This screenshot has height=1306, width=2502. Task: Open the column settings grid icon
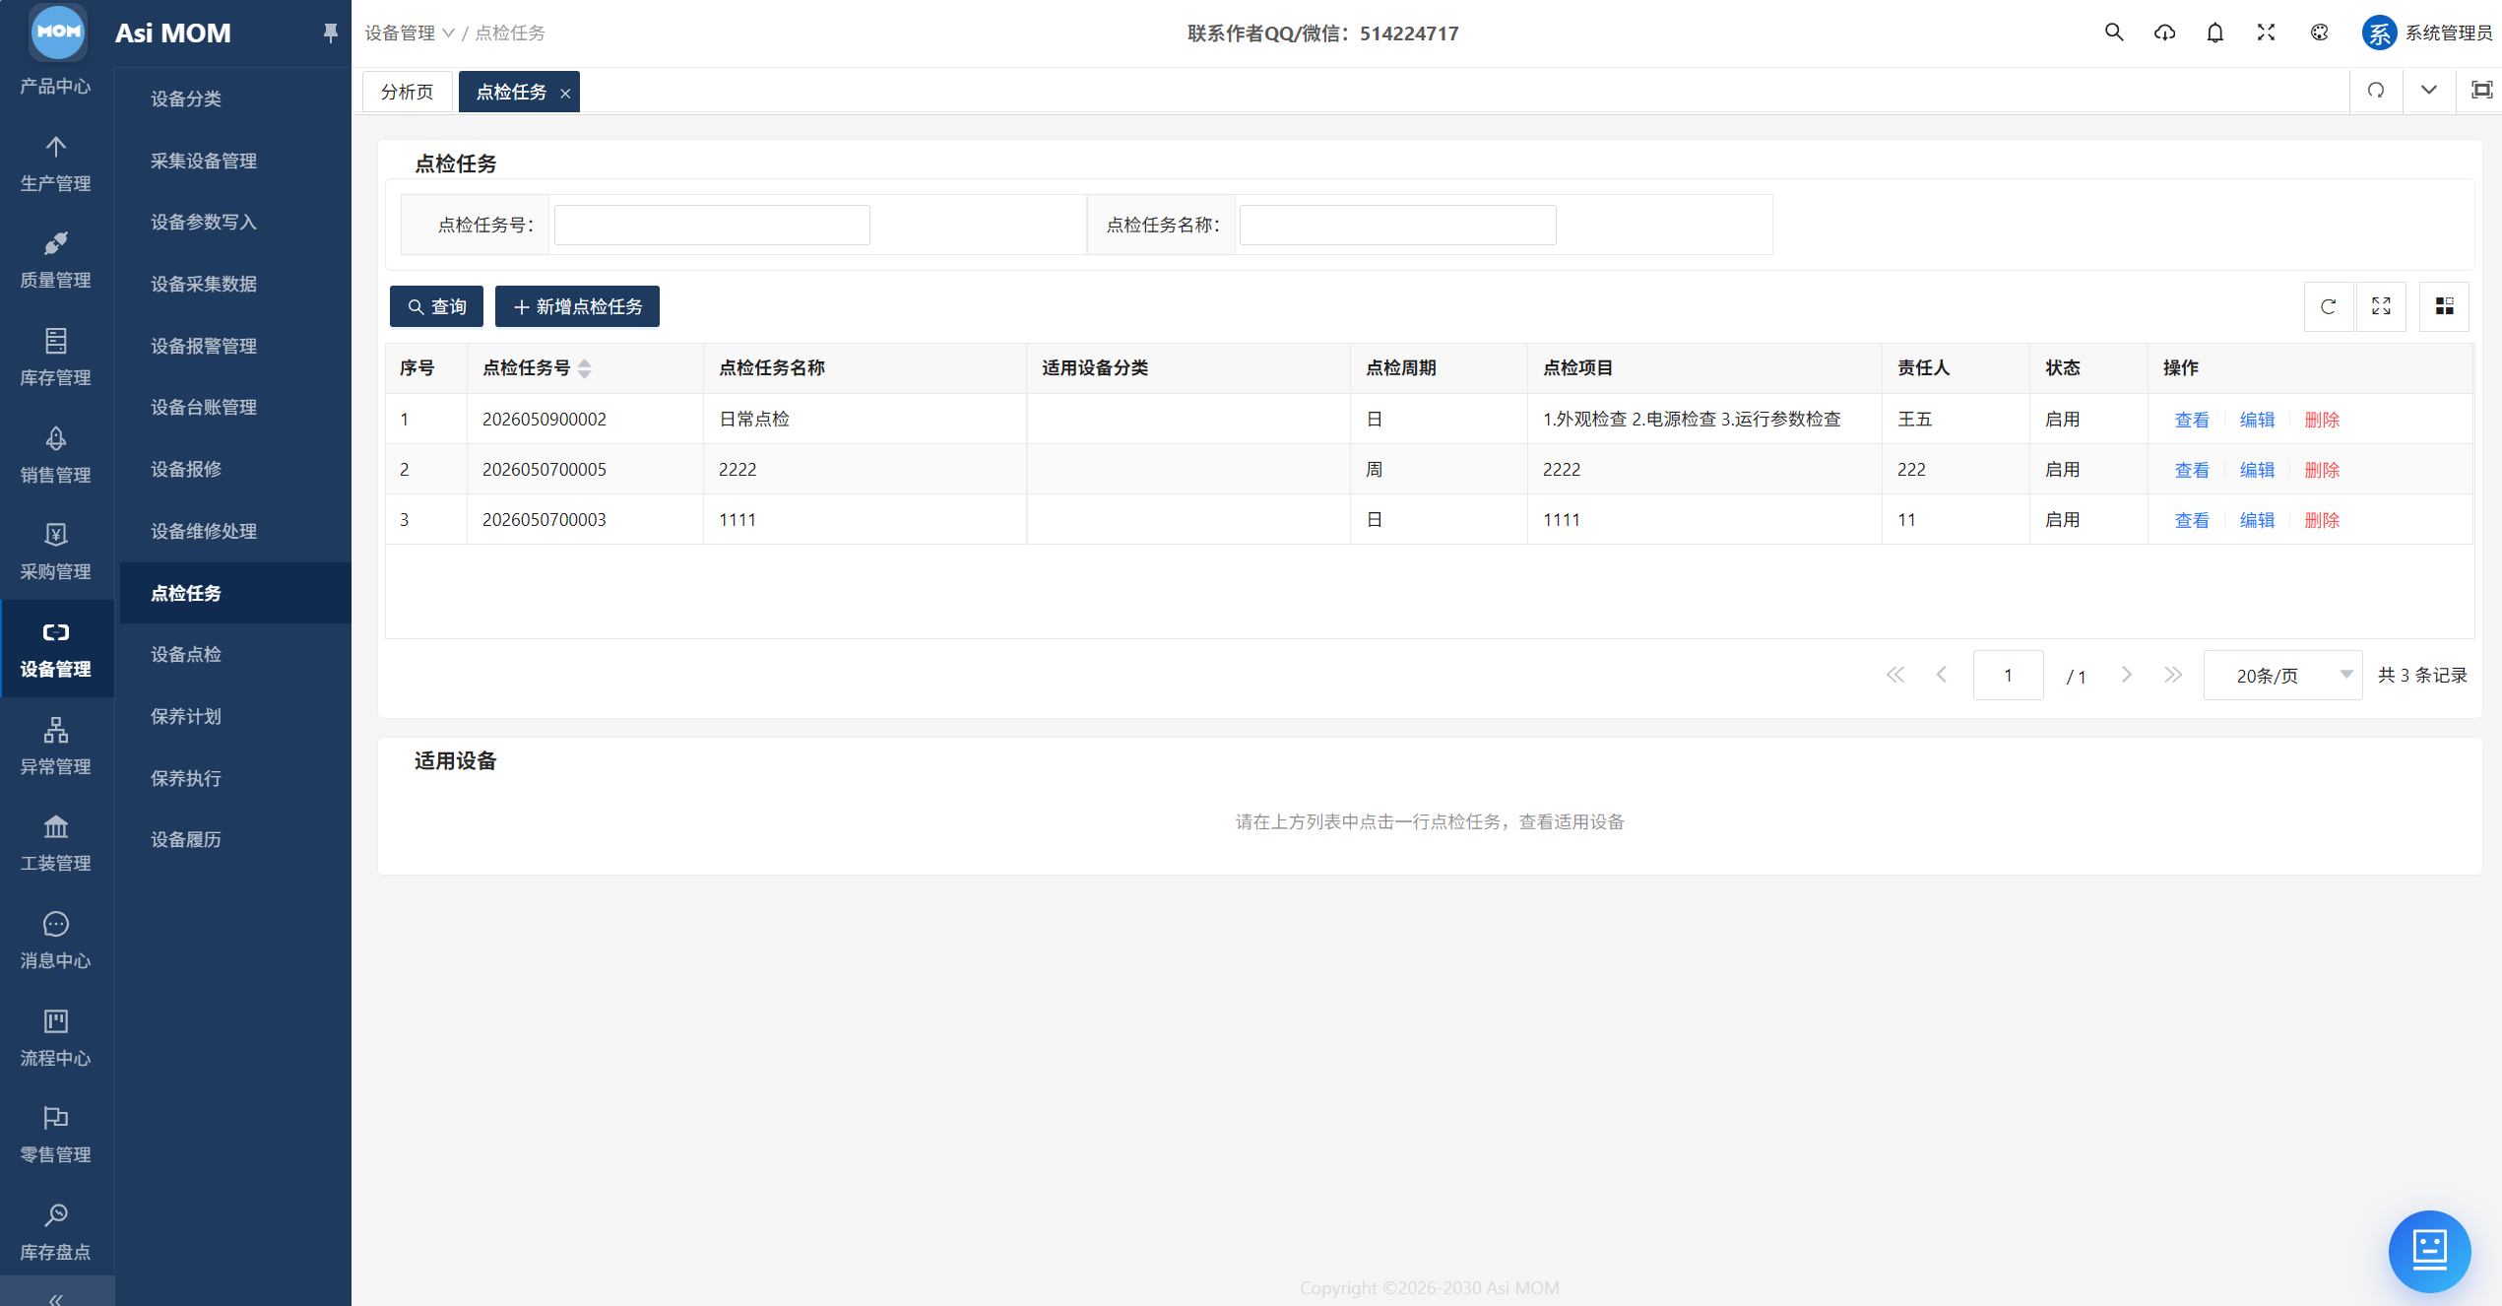coord(2444,306)
